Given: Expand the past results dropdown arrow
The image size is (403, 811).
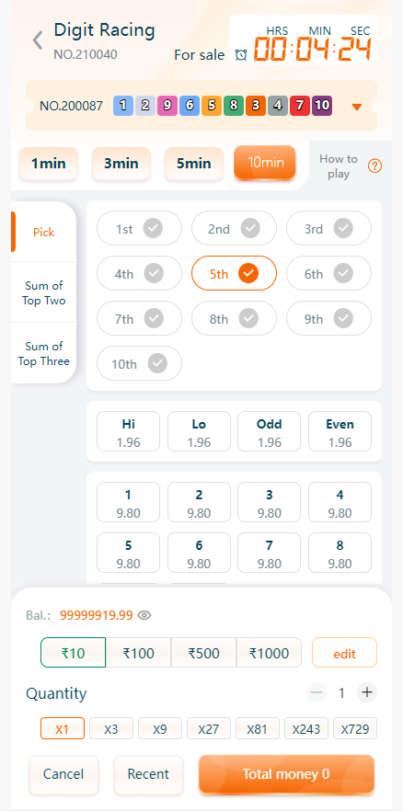Looking at the screenshot, I should 356,107.
